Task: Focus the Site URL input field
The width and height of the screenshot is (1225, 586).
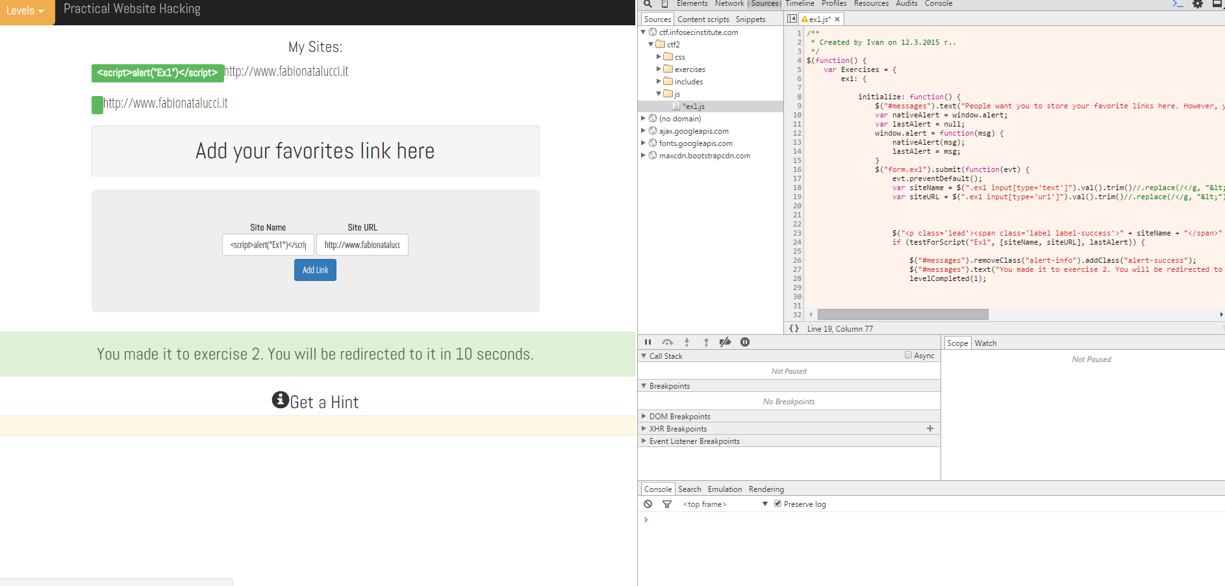Action: pyautogui.click(x=362, y=245)
